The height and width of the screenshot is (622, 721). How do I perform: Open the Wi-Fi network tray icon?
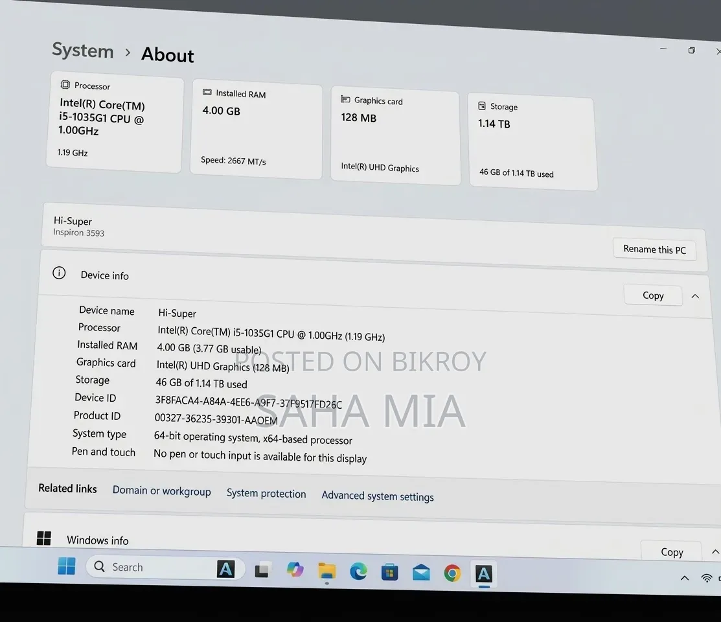click(707, 579)
